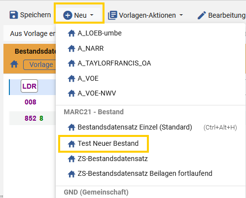246x198 pixels.
Task: Select the 852 8 field row
Action: (x=33, y=118)
